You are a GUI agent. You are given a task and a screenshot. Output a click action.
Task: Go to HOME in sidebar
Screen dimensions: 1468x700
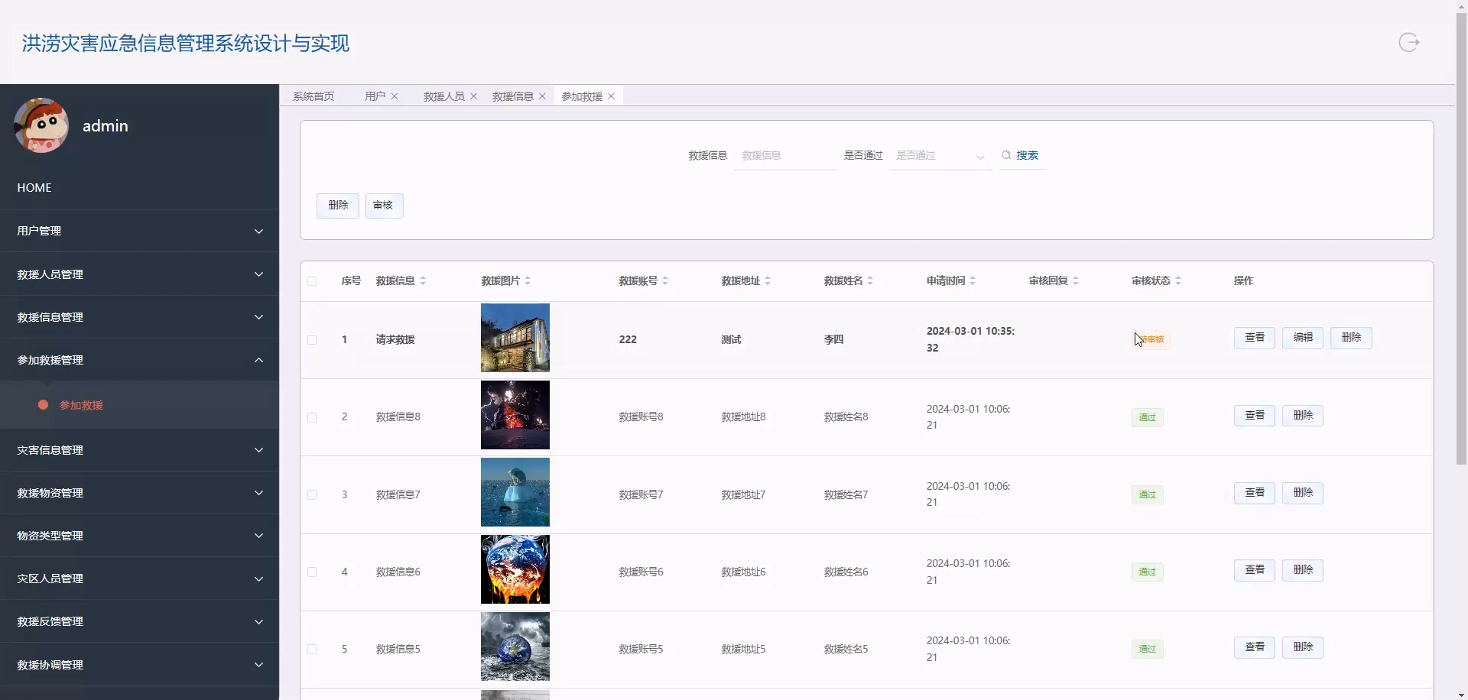pyautogui.click(x=139, y=188)
